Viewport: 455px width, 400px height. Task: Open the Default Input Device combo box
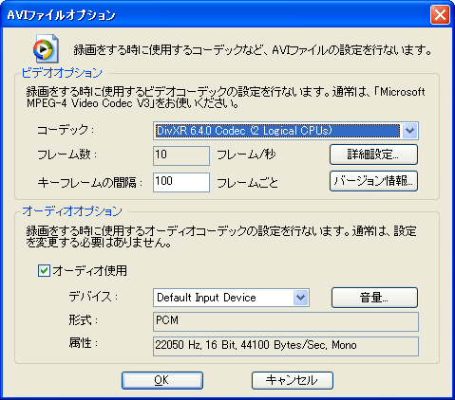coord(231,298)
